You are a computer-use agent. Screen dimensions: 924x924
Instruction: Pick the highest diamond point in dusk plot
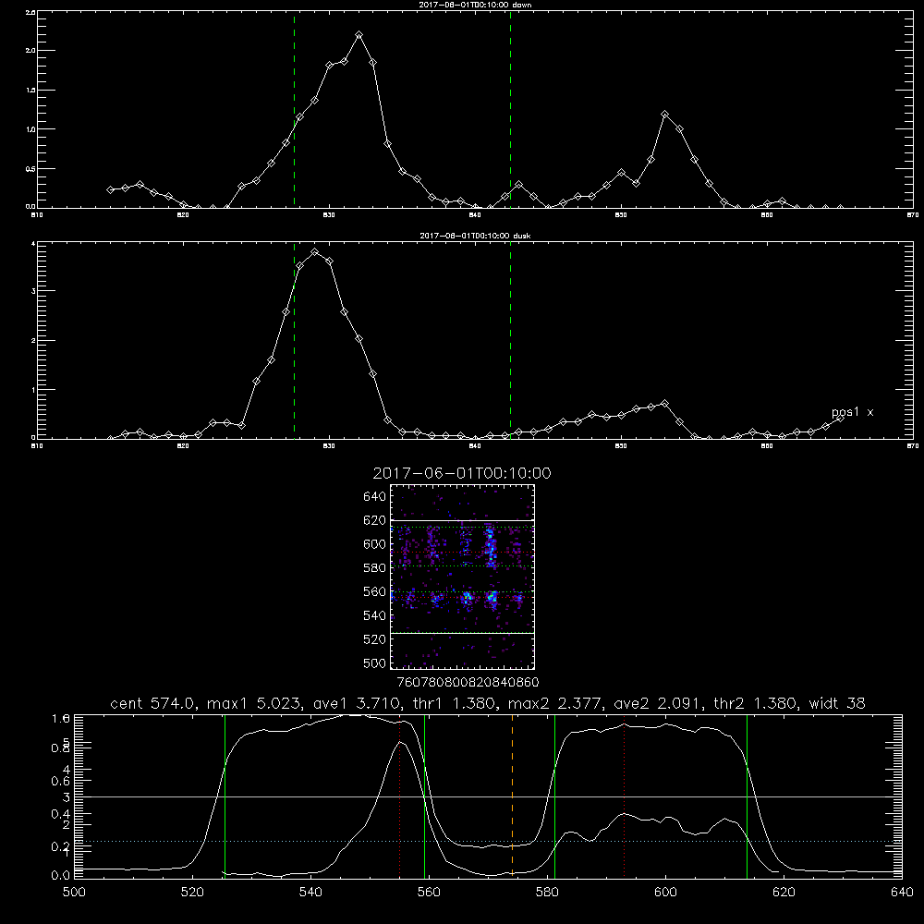coord(315,251)
